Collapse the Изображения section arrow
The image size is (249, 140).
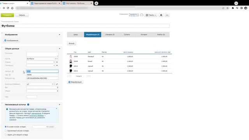pos(60,35)
